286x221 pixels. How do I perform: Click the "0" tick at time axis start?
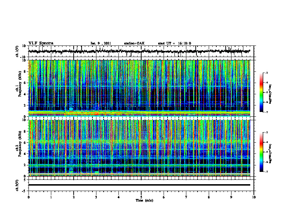pos(29,197)
